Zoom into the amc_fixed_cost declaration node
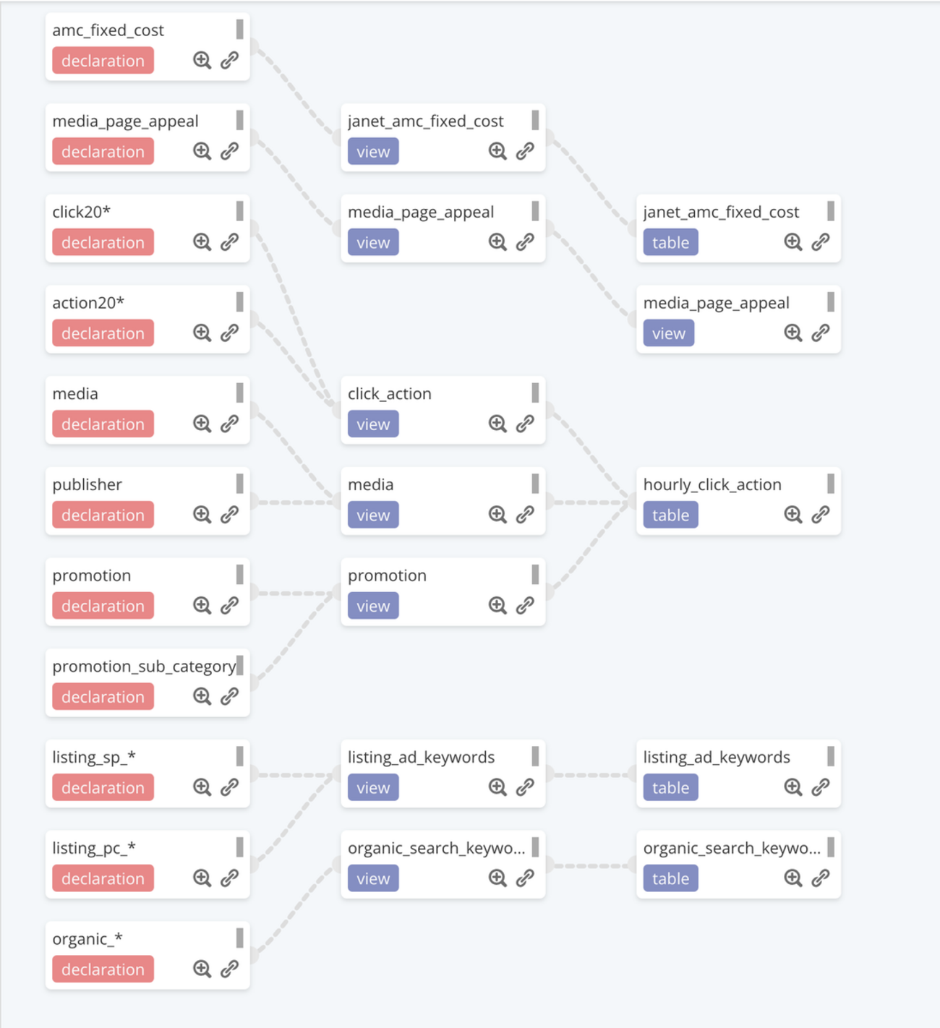Screen dimensions: 940x1028 [x=202, y=61]
